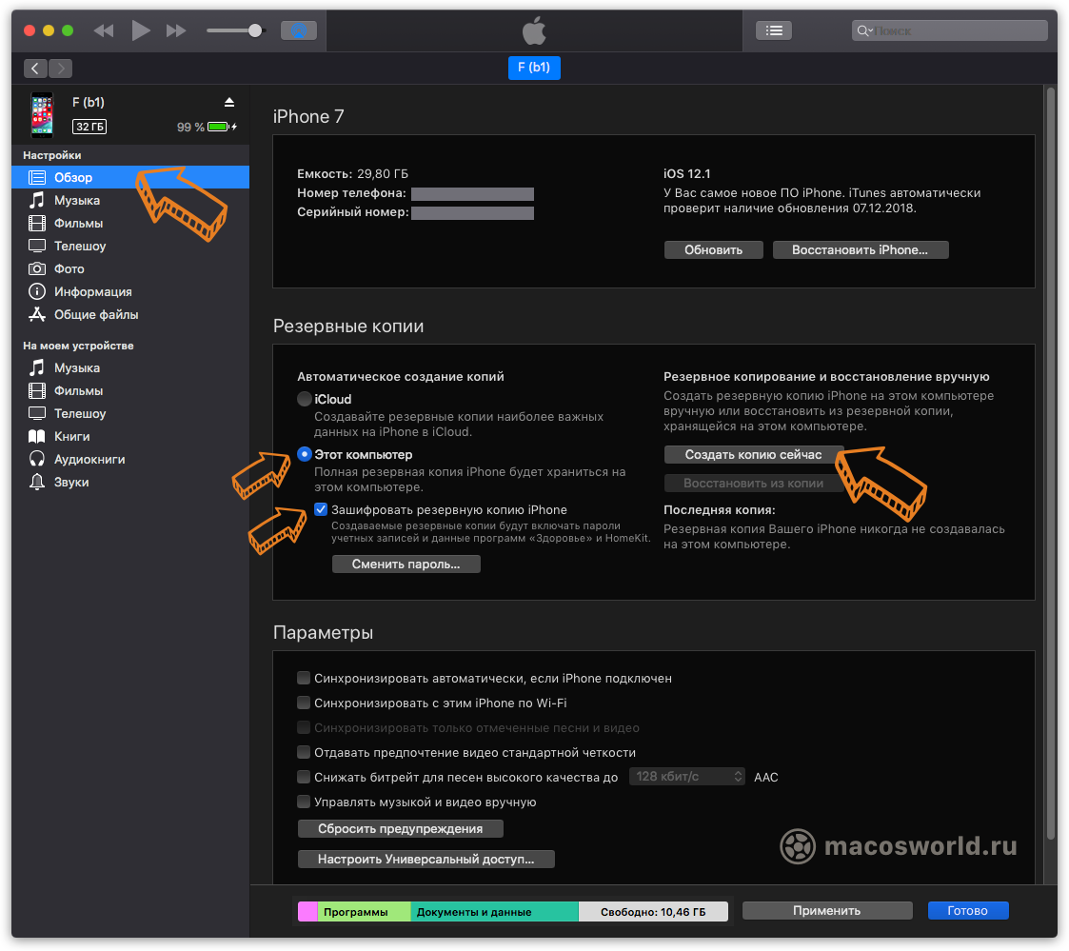Click the Apple logo in status display
Image resolution: width=1069 pixels, height=951 pixels.
click(534, 31)
